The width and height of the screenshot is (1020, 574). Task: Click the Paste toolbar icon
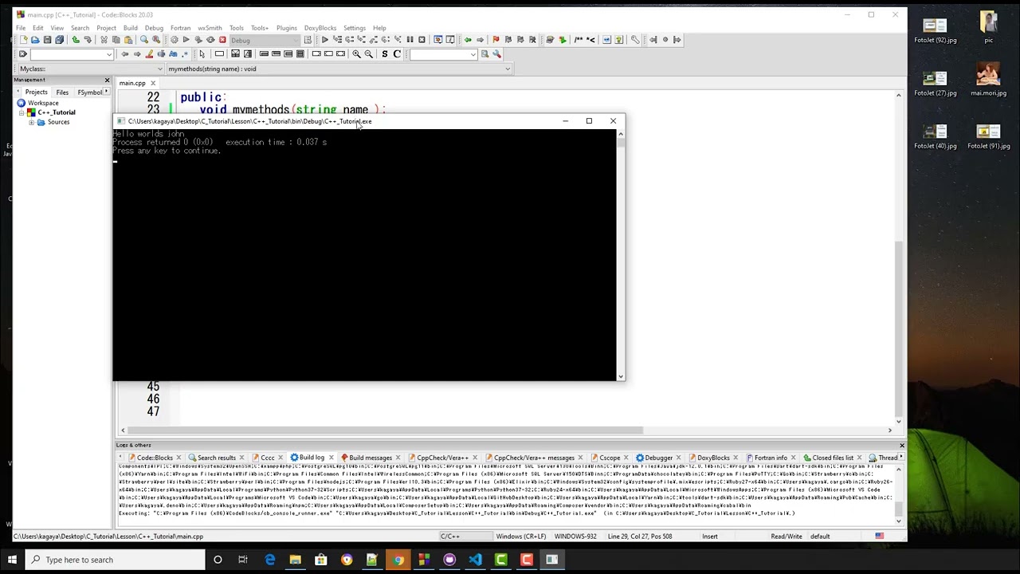point(128,40)
